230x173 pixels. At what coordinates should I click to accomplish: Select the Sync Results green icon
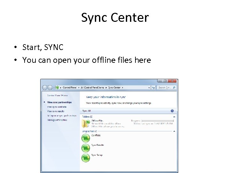point(86,148)
